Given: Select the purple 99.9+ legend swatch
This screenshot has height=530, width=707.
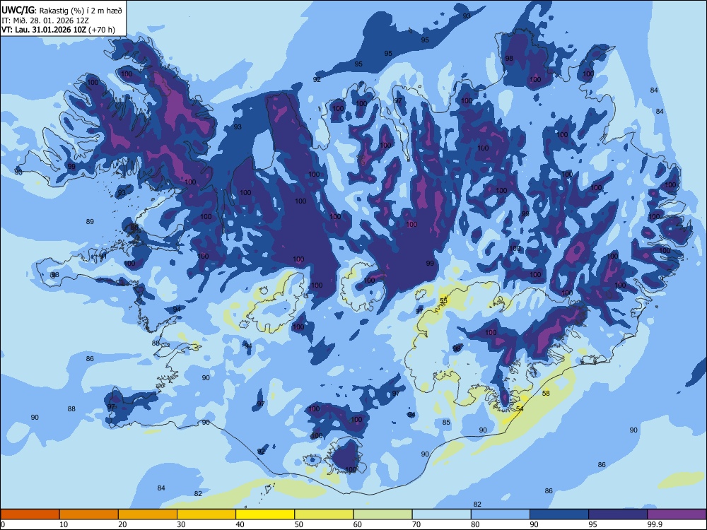Looking at the screenshot, I should (677, 514).
